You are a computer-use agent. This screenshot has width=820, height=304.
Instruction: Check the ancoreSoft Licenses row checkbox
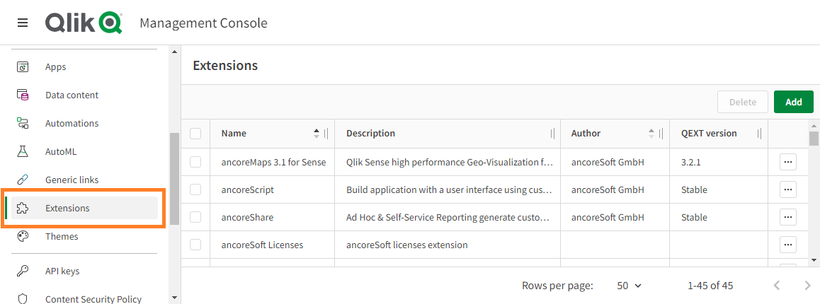tap(195, 245)
